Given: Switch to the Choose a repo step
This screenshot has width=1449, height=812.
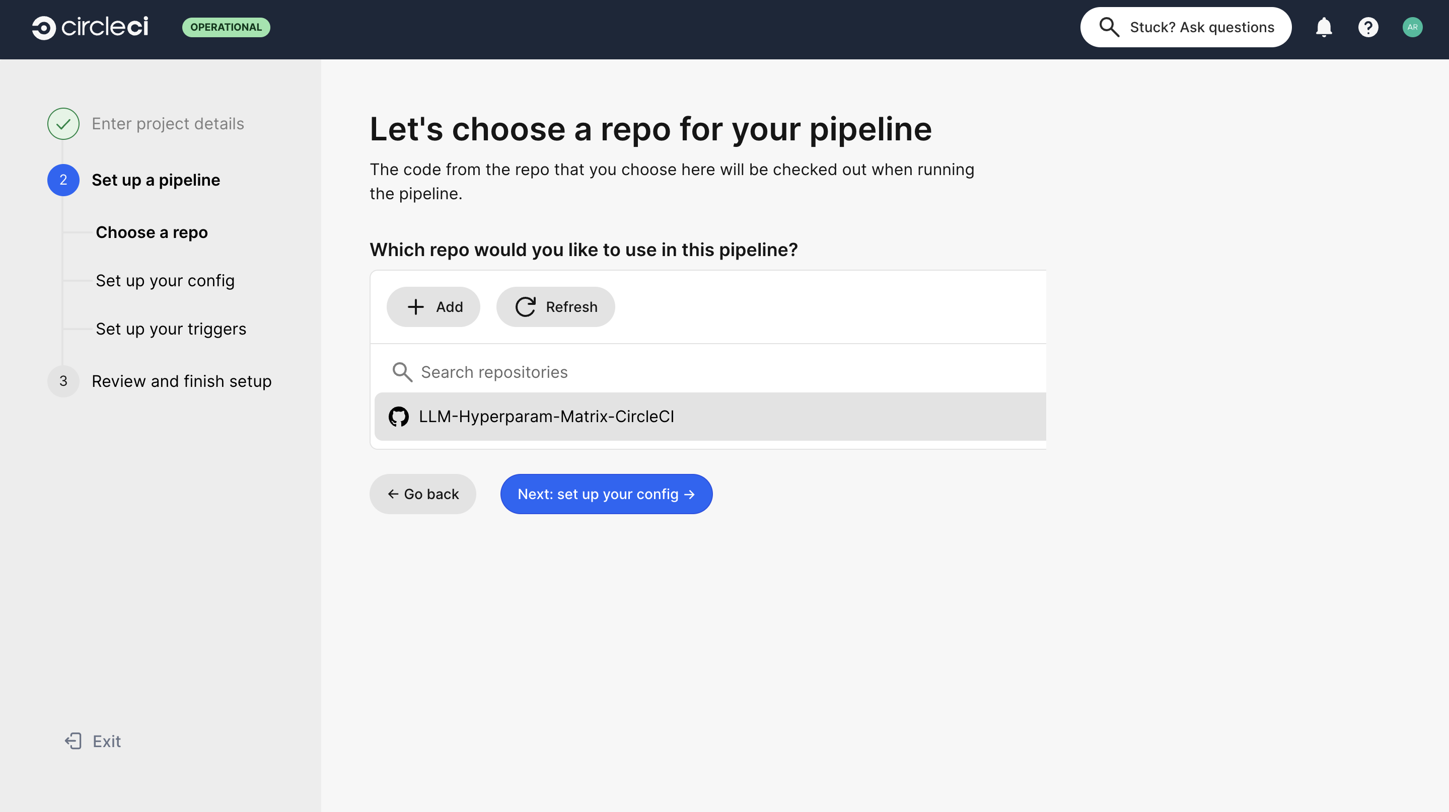Looking at the screenshot, I should click(x=152, y=232).
